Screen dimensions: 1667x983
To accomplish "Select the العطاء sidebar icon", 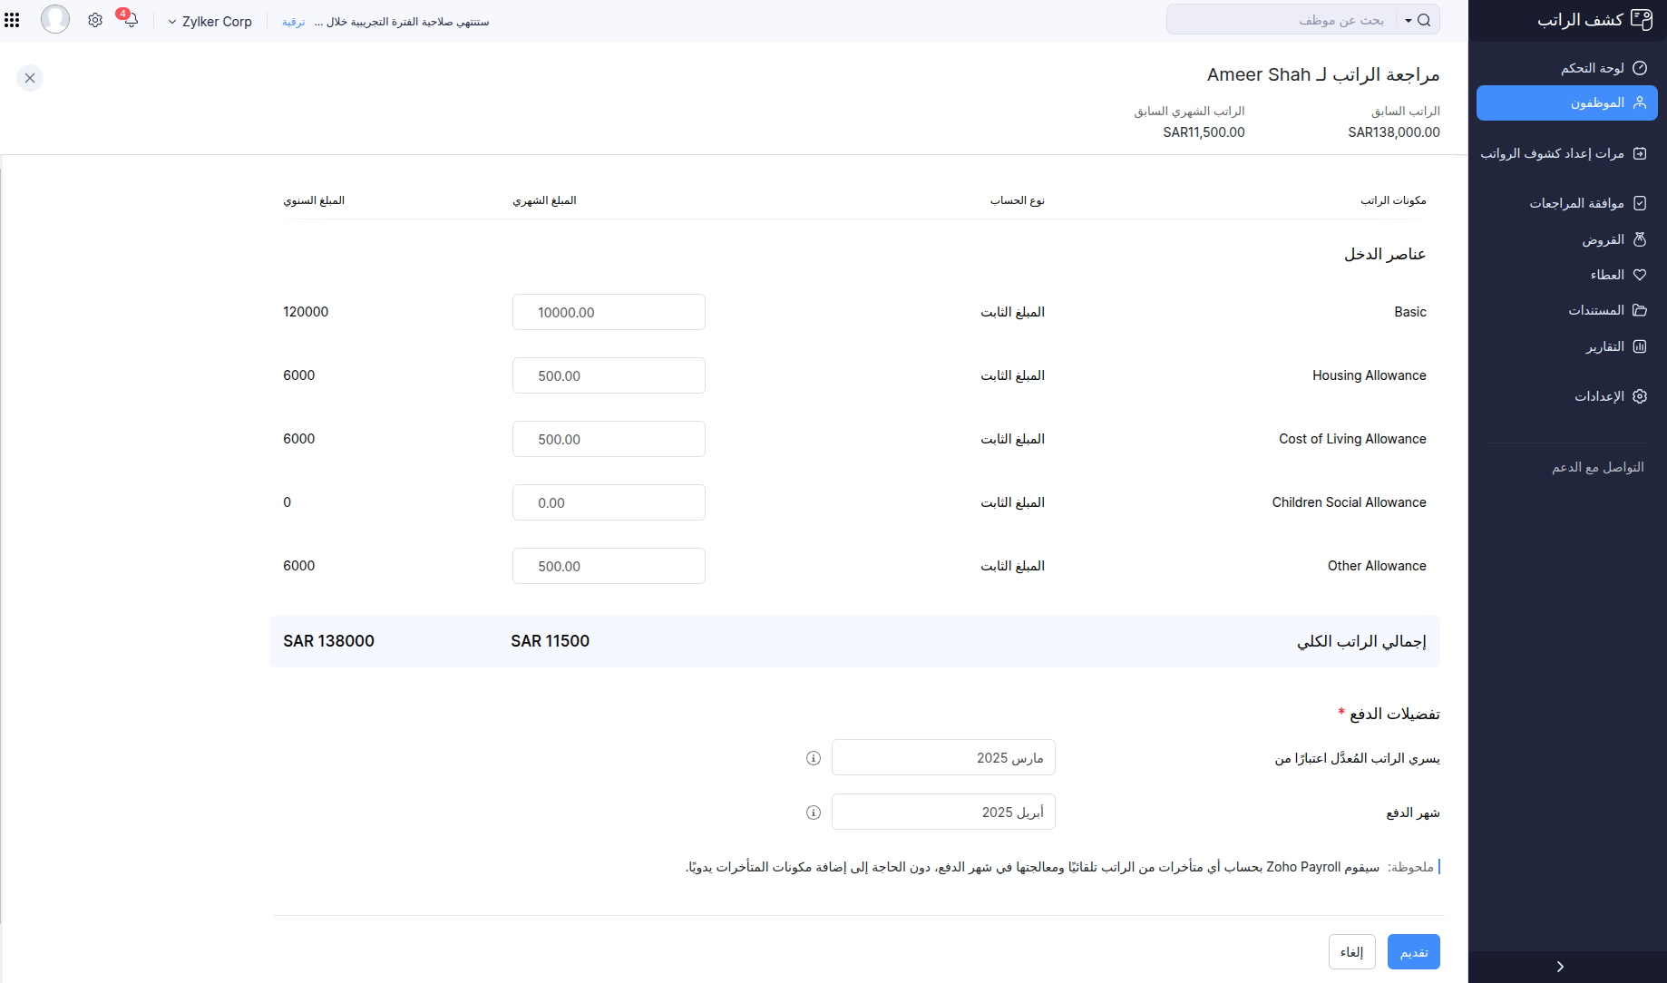I will pos(1607,274).
